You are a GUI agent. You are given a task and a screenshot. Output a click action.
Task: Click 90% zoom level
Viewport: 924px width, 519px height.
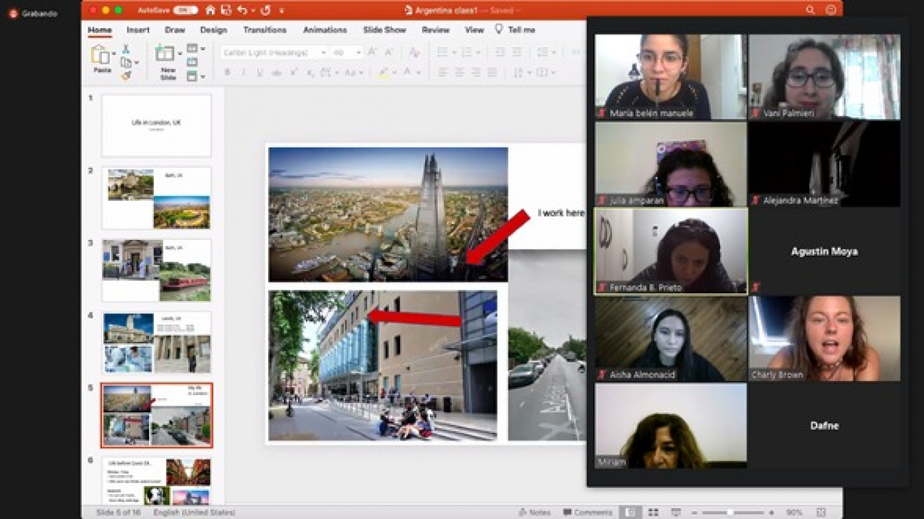794,512
